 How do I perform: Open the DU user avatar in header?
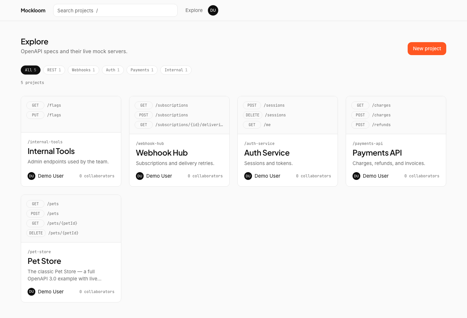(x=213, y=10)
